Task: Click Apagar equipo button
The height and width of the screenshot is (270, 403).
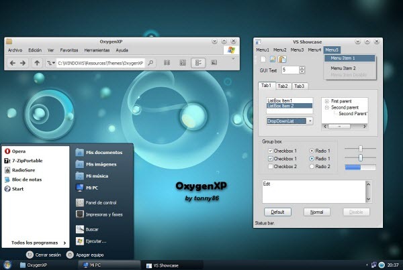Action: pos(85,255)
